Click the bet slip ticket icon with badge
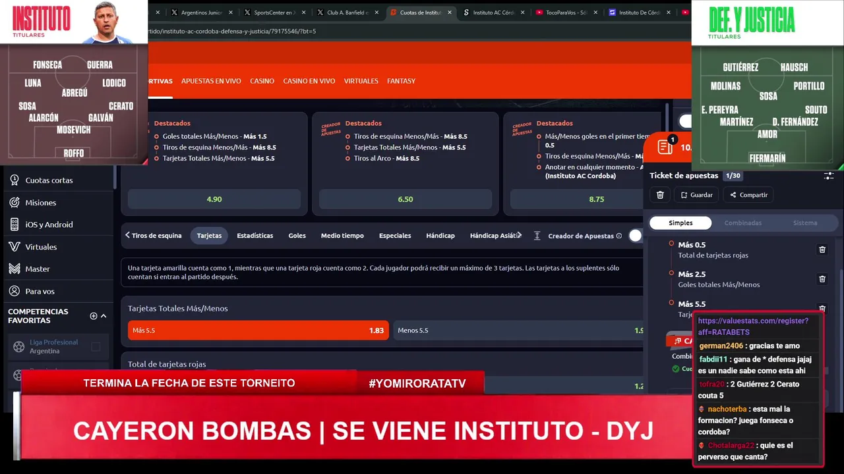 pyautogui.click(x=666, y=146)
